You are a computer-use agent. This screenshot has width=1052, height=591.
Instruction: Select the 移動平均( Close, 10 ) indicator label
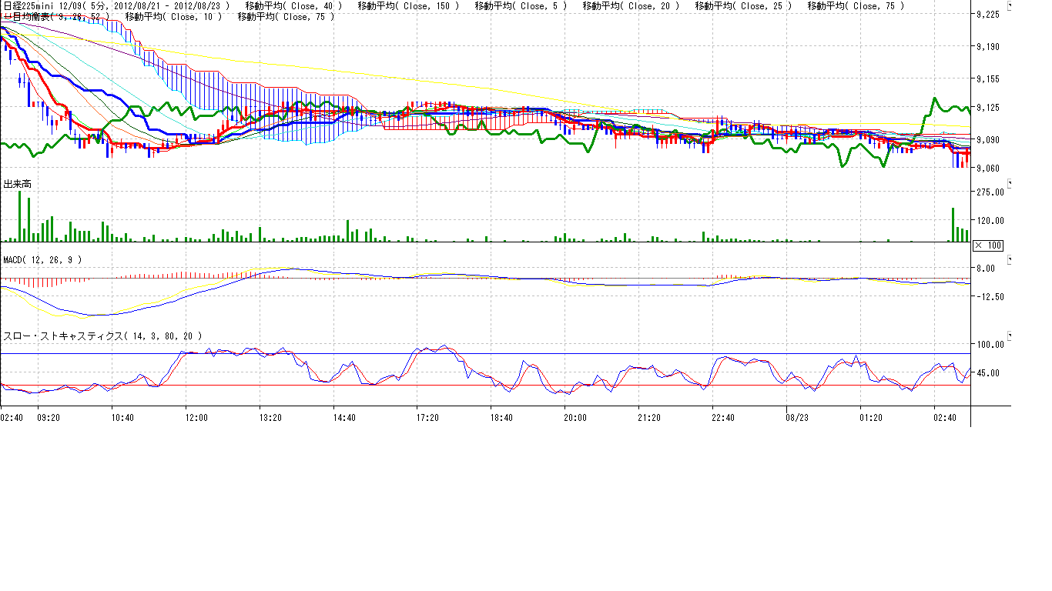173,16
